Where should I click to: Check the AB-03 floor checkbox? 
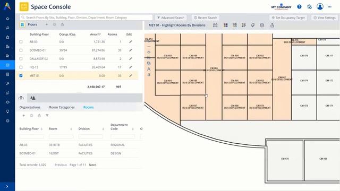[21, 41]
